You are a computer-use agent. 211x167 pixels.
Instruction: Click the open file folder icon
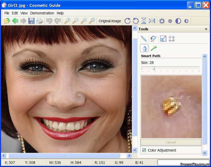pos(7,21)
